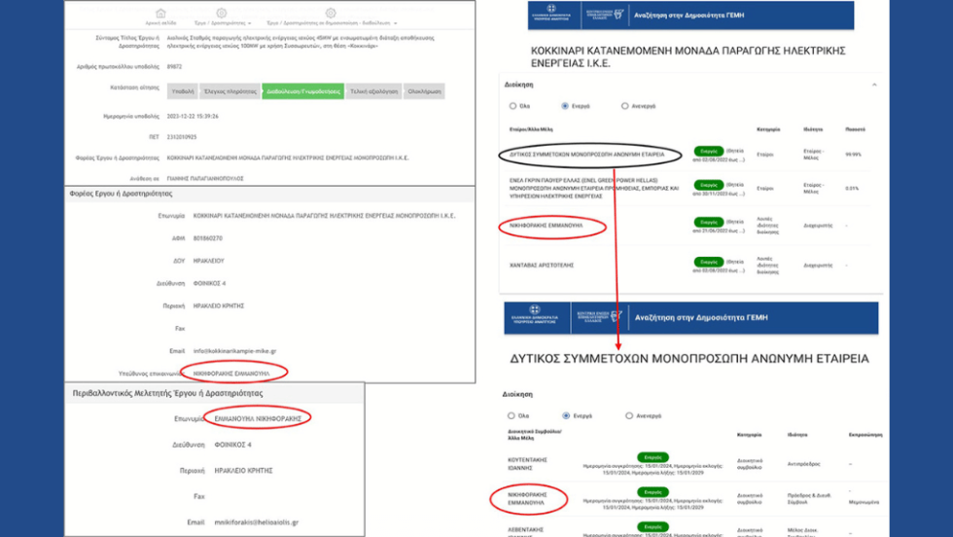Click the Ποσοστό column header
The height and width of the screenshot is (537, 953).
tap(855, 129)
